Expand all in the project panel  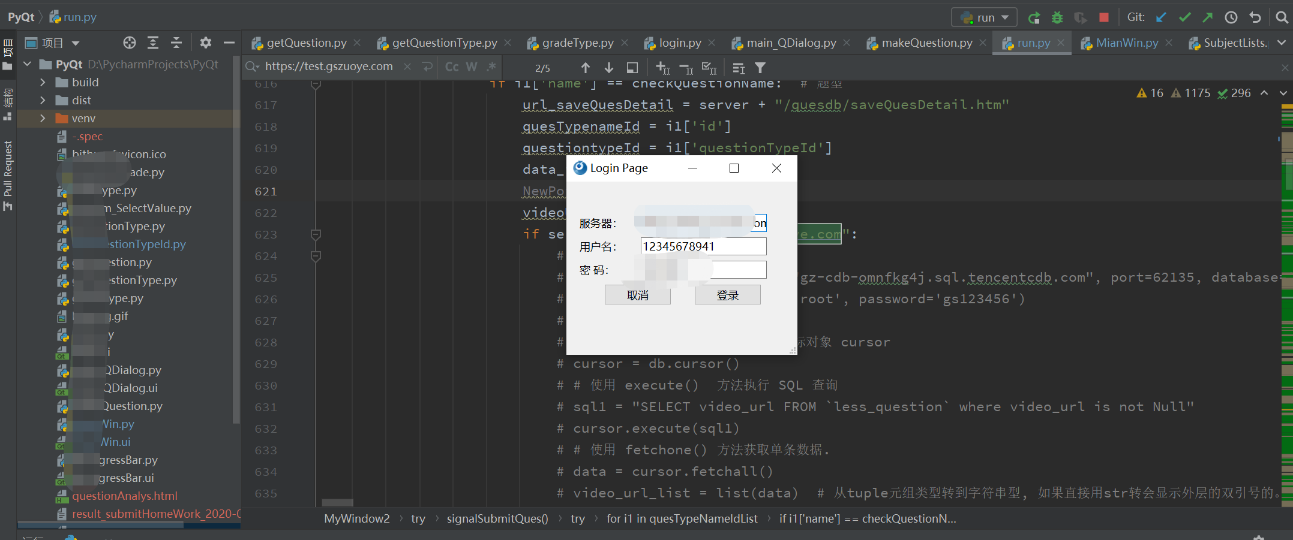click(153, 43)
